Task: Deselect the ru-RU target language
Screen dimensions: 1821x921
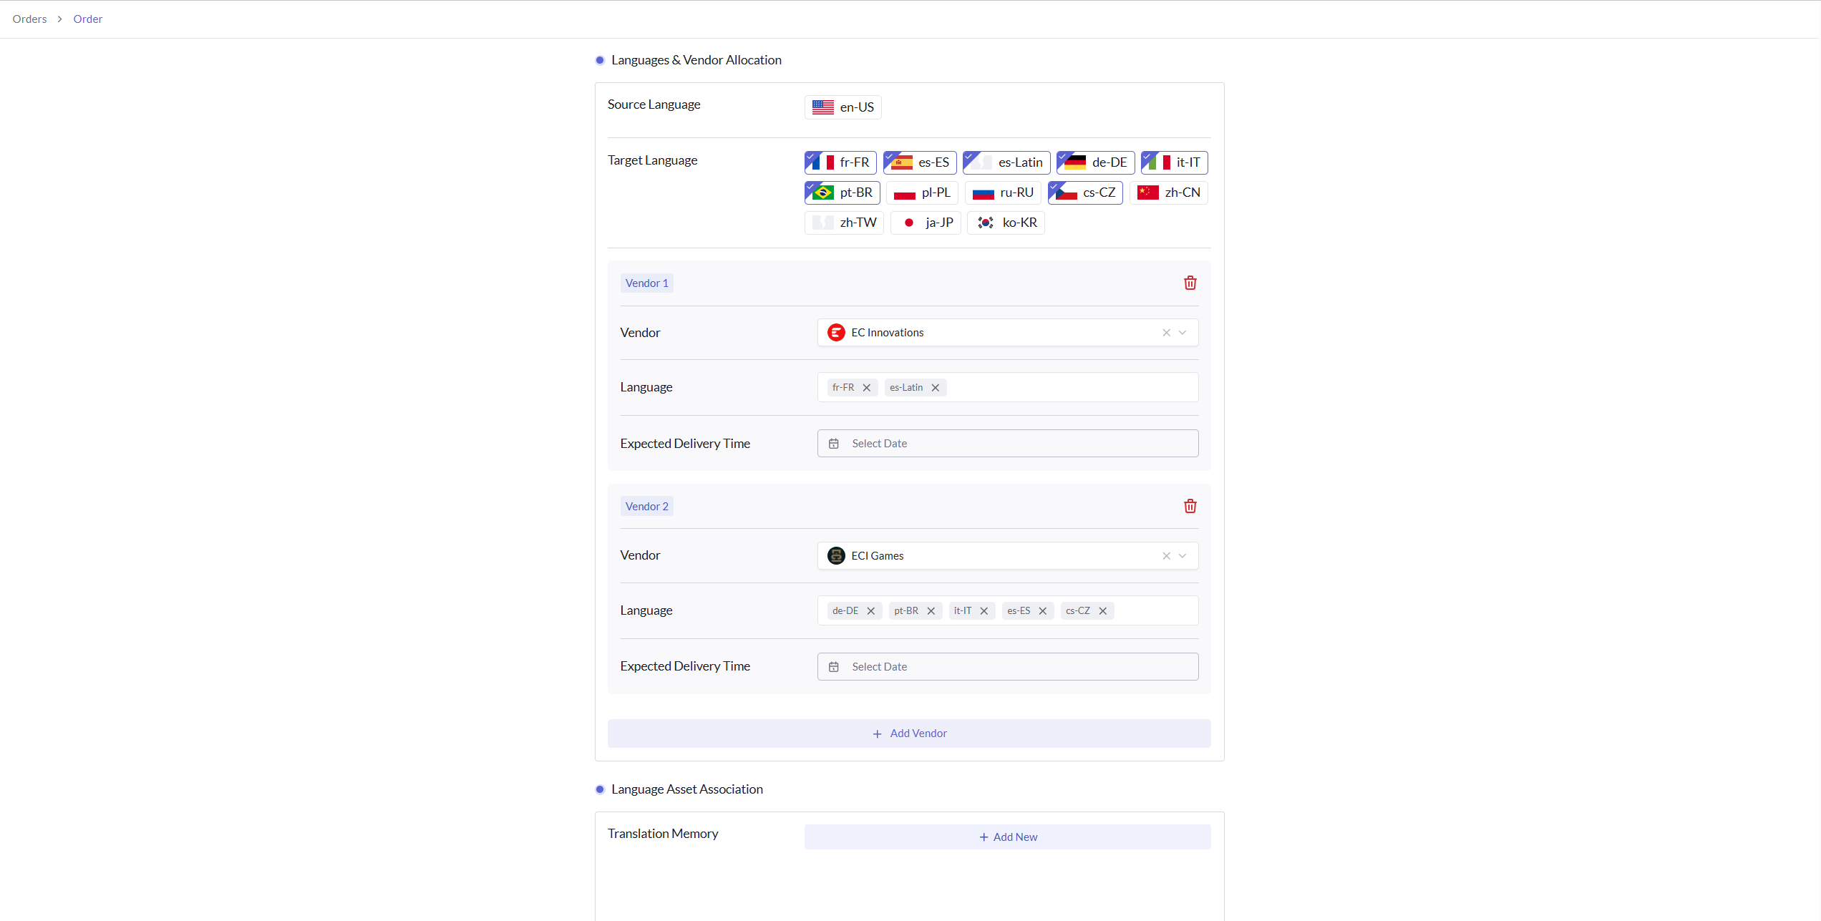Action: (1002, 193)
